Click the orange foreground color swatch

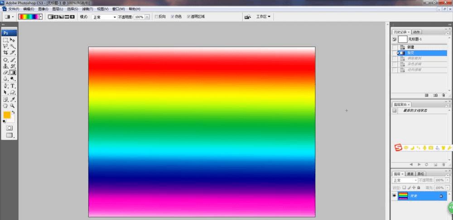pos(7,115)
